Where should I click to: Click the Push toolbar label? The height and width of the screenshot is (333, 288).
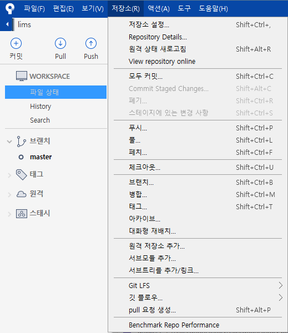(x=91, y=56)
